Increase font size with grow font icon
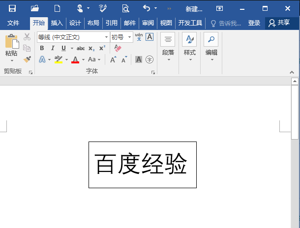The image size is (300, 228). tap(113, 59)
